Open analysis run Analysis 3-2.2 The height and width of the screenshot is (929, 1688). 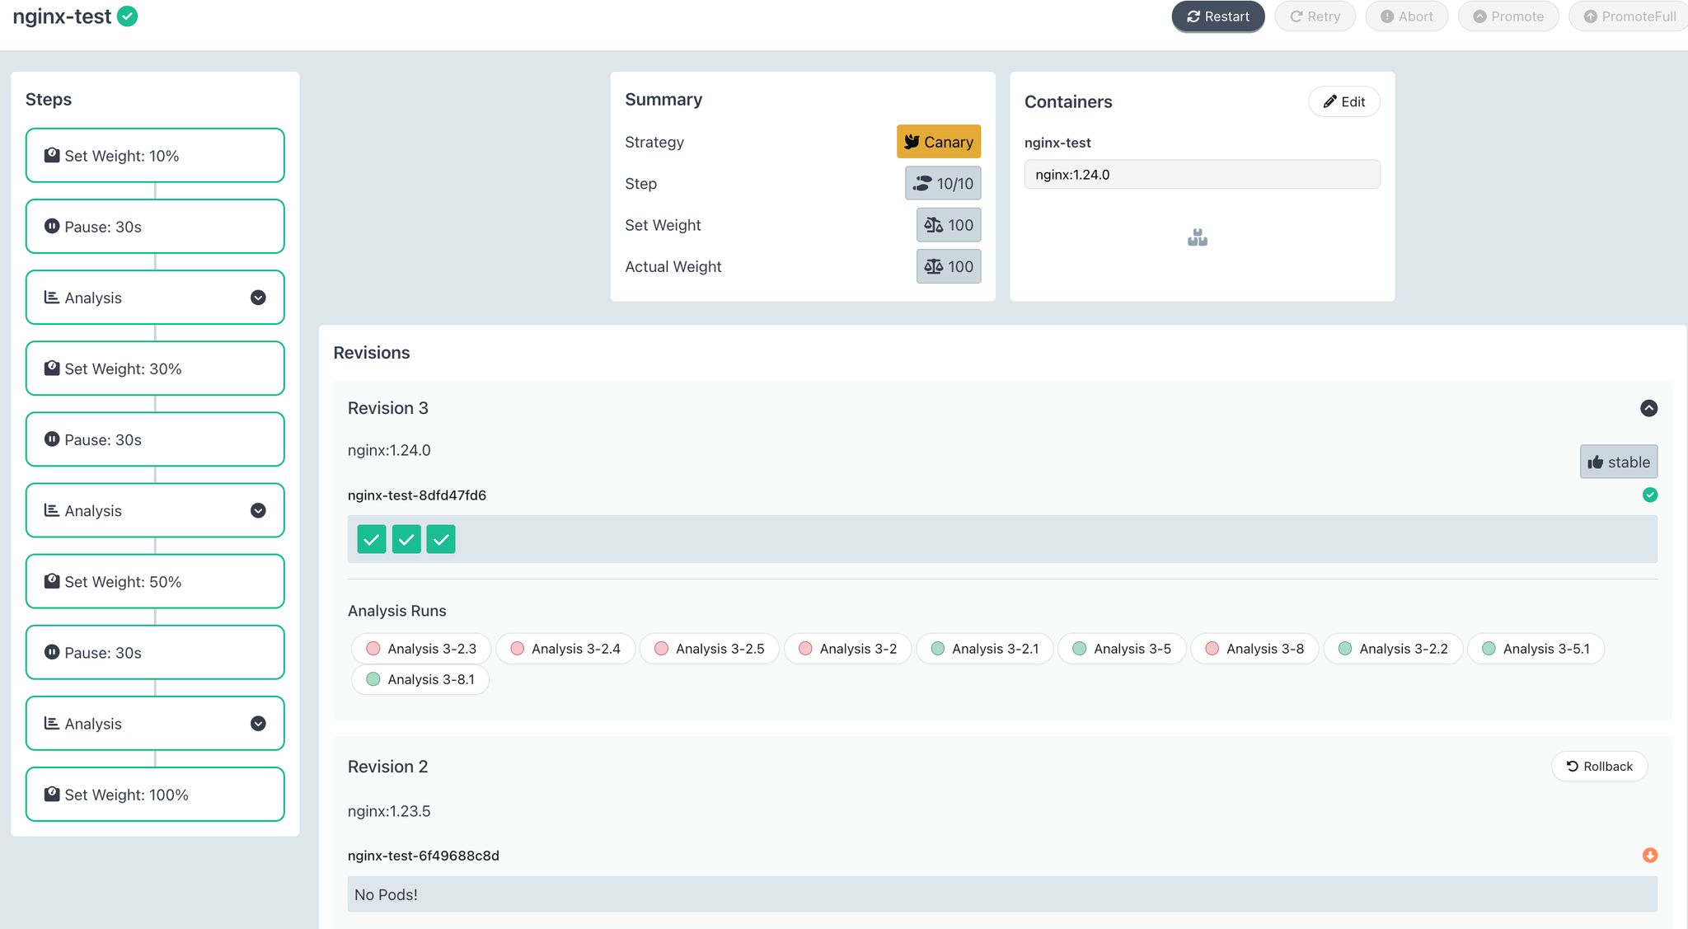tap(1393, 649)
